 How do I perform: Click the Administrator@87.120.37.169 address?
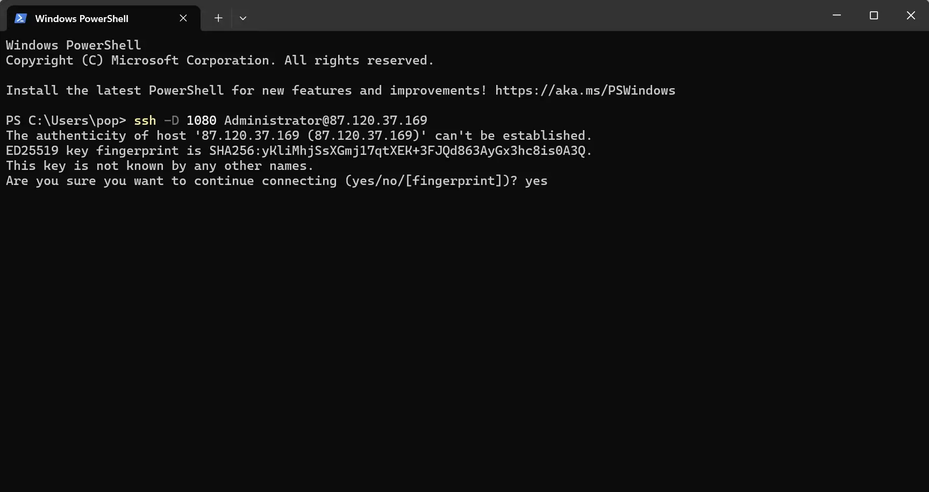[x=326, y=120]
